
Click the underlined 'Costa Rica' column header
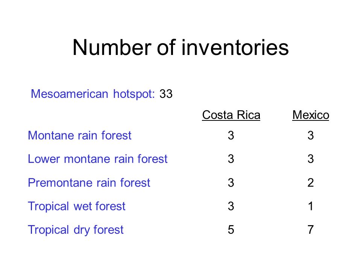pyautogui.click(x=231, y=115)
